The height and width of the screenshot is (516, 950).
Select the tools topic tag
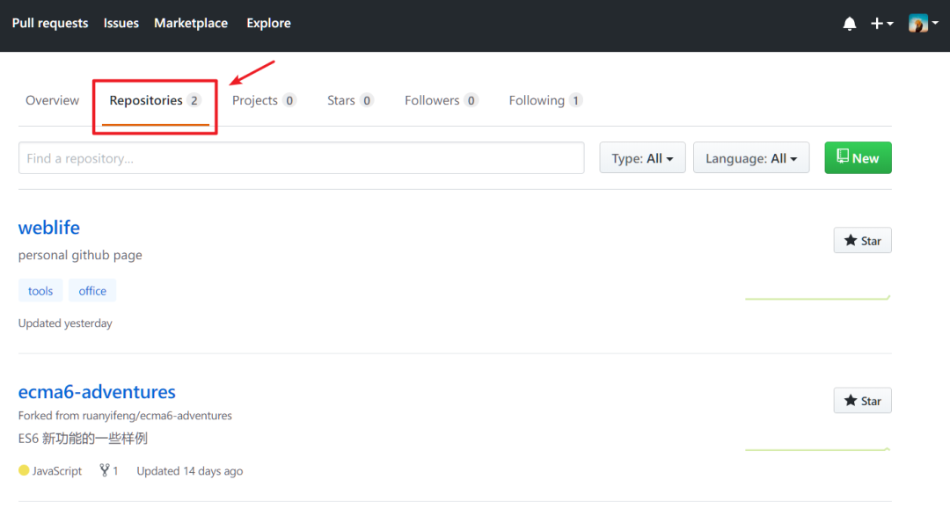40,291
